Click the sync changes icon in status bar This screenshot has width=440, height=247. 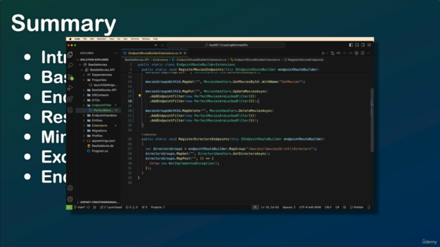[x=89, y=207]
